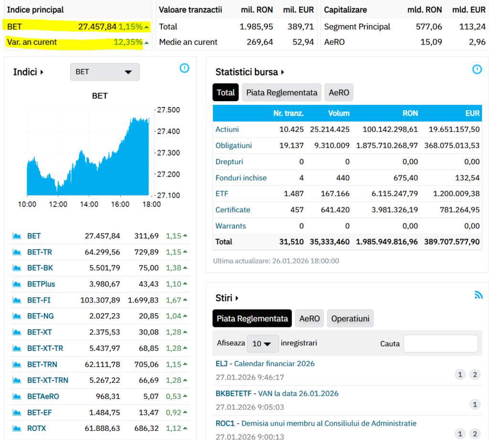The image size is (489, 440).
Task: Open the Obligatiuni statistics link
Action: (234, 146)
